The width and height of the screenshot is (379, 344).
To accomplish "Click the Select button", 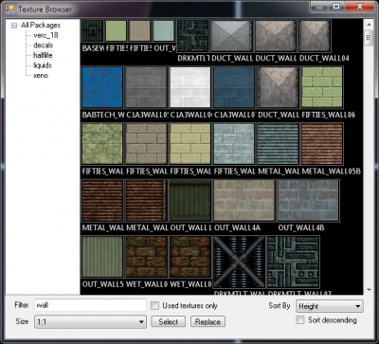I will pyautogui.click(x=169, y=322).
